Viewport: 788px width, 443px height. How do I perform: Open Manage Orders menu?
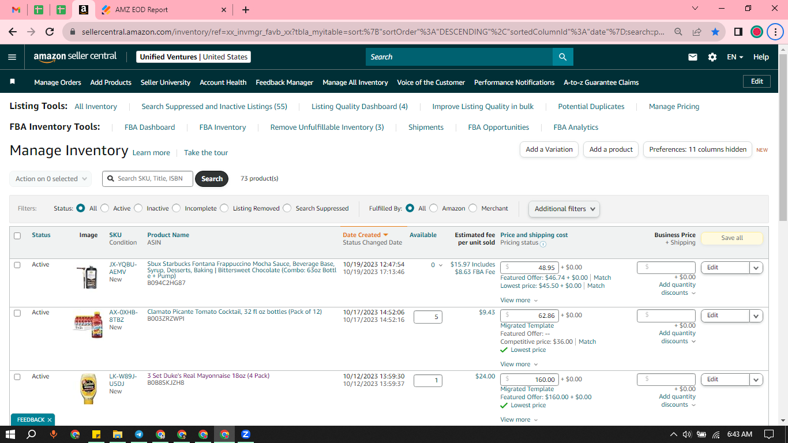(x=58, y=82)
